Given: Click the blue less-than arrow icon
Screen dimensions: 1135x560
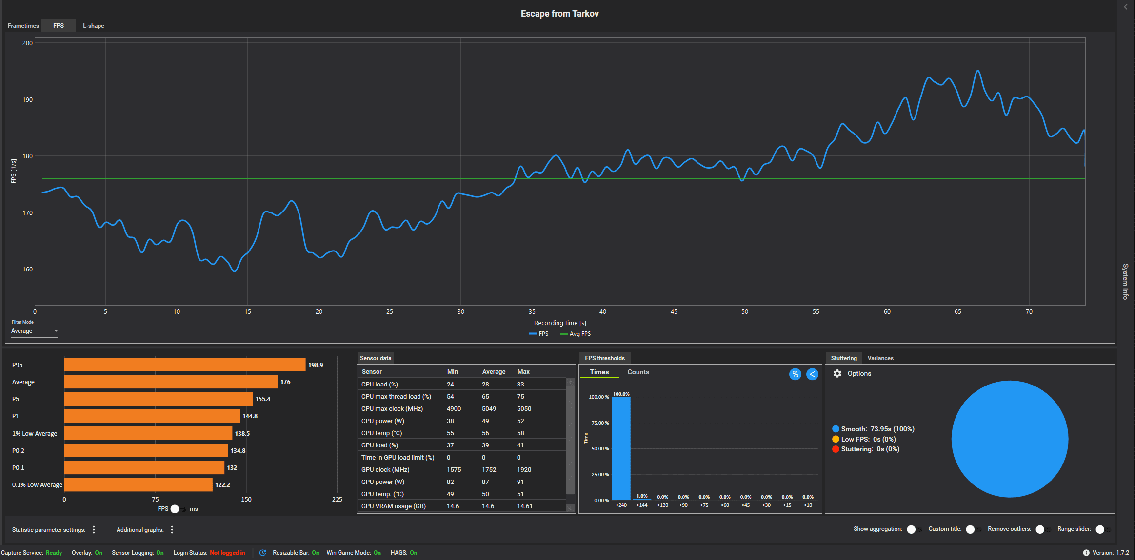Looking at the screenshot, I should tap(812, 374).
